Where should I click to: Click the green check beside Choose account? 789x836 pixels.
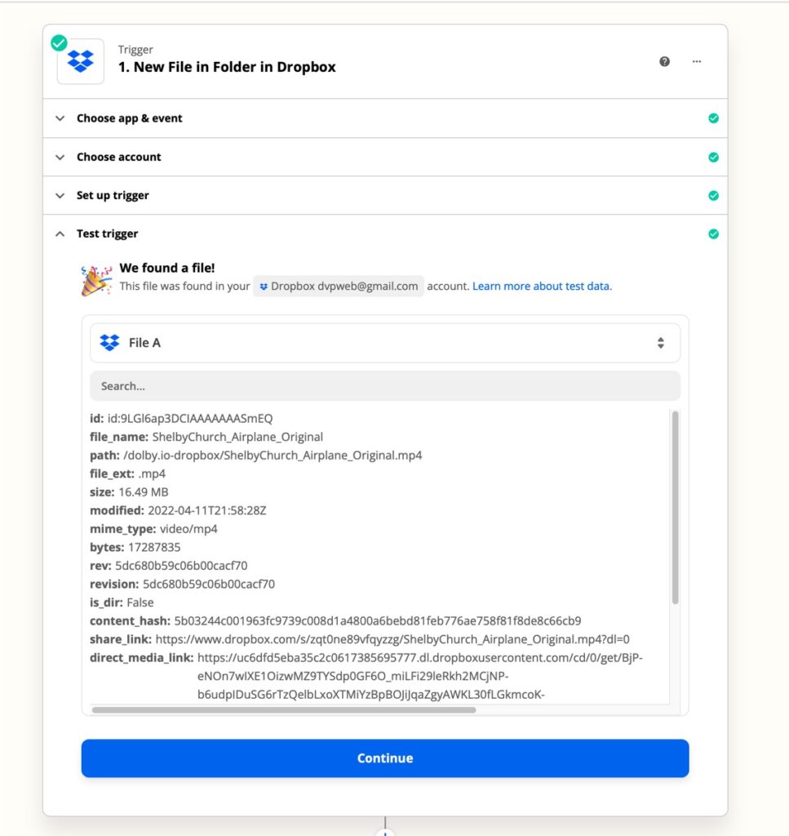point(713,158)
